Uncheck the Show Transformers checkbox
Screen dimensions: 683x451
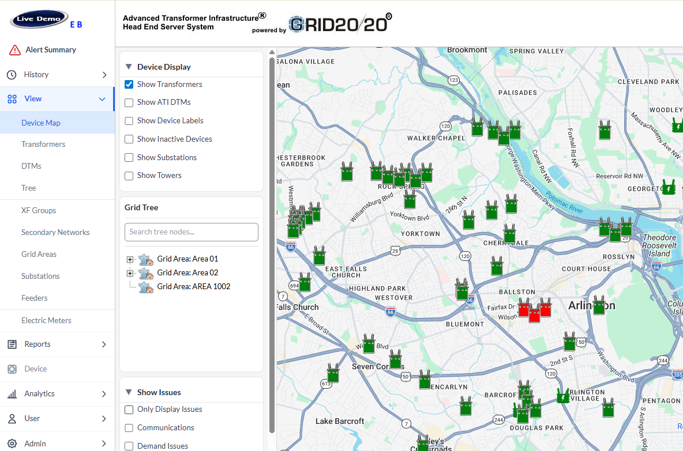(x=129, y=85)
